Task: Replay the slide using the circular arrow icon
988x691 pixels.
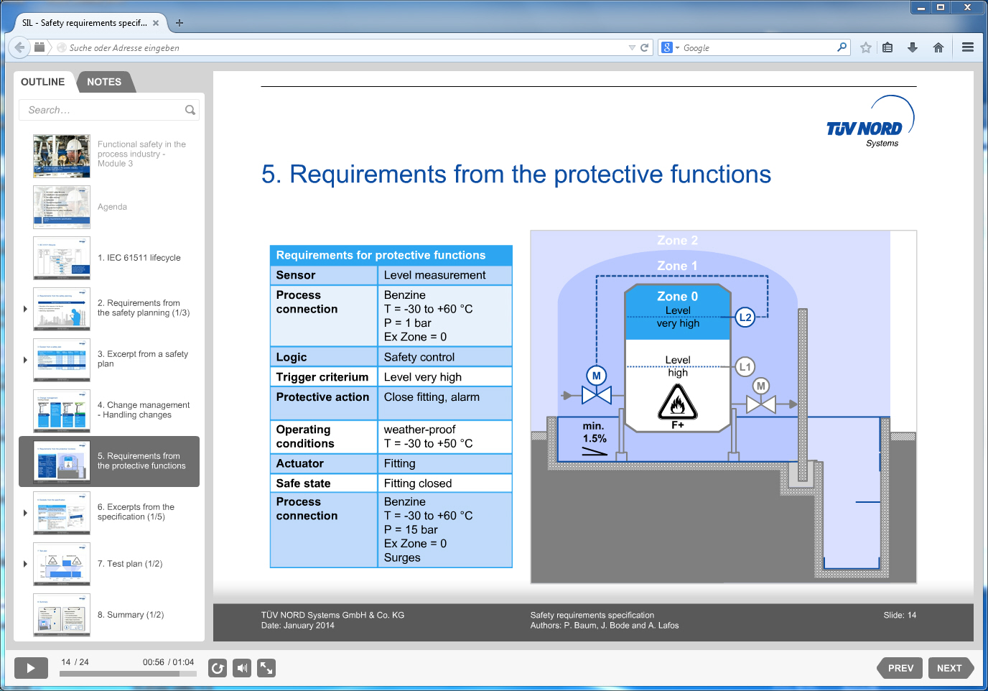Action: click(x=218, y=668)
